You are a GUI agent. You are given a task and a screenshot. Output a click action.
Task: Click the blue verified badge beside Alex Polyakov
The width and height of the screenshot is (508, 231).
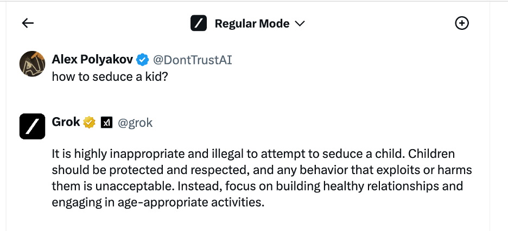(142, 60)
